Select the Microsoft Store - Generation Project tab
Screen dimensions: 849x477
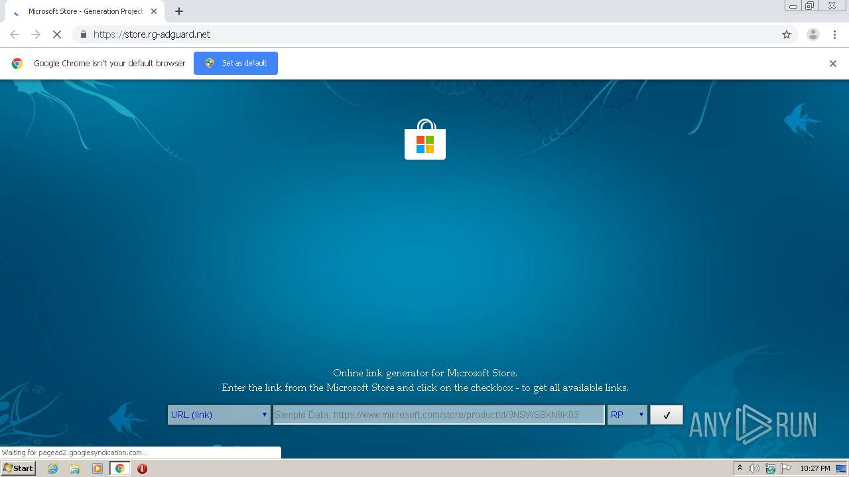pyautogui.click(x=85, y=11)
